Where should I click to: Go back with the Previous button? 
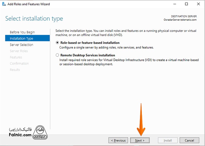[118, 140]
